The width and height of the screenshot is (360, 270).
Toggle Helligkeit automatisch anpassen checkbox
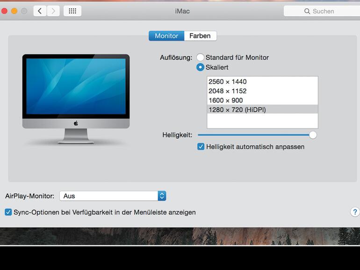(x=201, y=147)
